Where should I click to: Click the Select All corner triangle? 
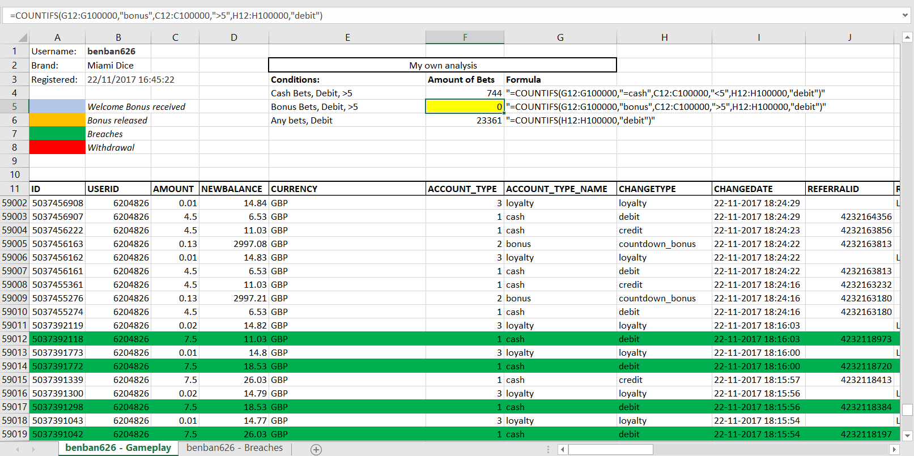coord(23,37)
